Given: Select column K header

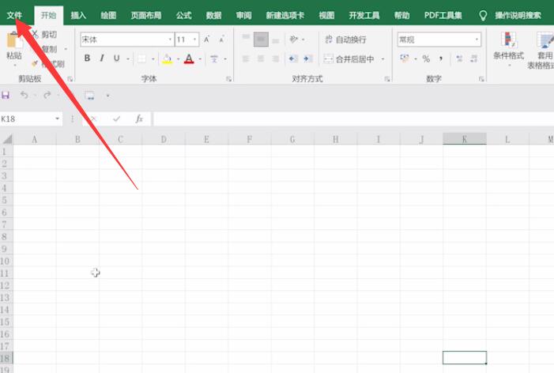Looking at the screenshot, I should (x=465, y=139).
